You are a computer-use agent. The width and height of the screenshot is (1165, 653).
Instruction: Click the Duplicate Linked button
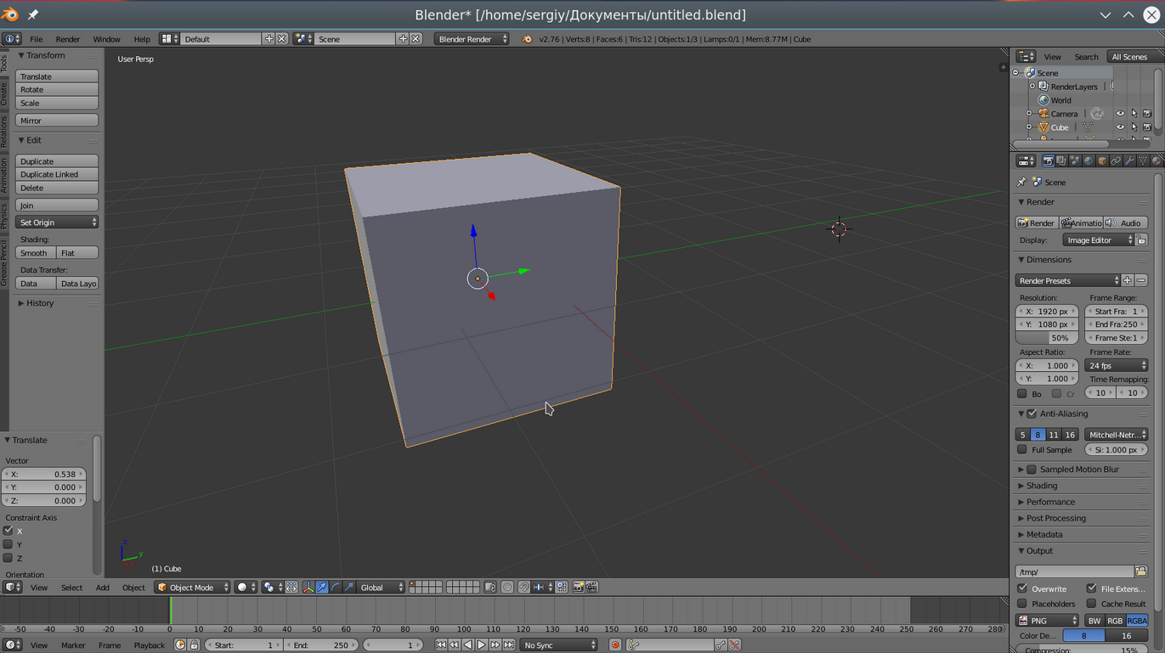pyautogui.click(x=57, y=174)
